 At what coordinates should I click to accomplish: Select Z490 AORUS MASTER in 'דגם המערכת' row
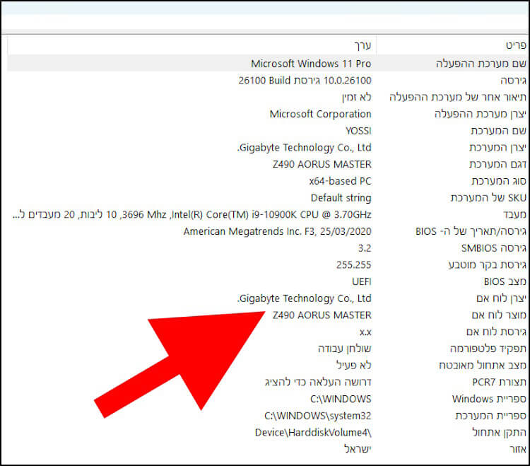click(x=322, y=164)
